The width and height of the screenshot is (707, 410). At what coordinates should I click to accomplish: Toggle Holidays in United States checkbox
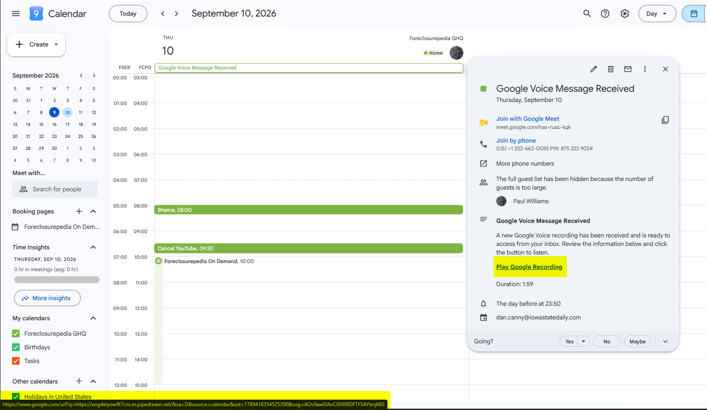16,397
